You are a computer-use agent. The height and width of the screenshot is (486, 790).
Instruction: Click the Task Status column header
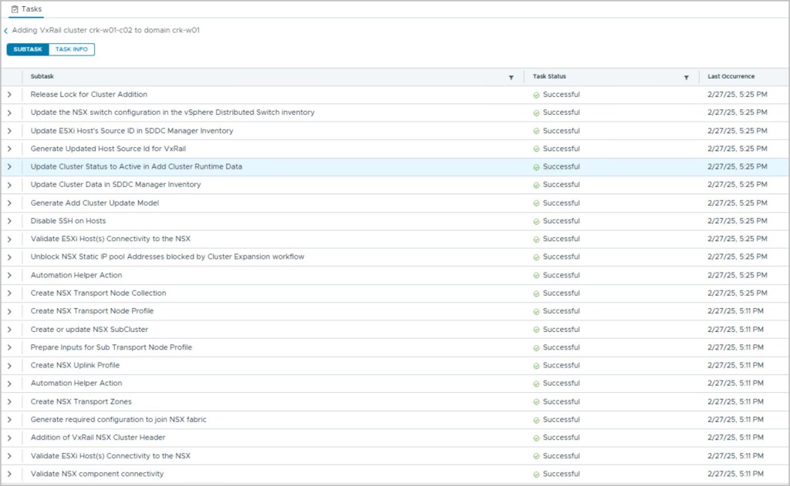coord(549,77)
